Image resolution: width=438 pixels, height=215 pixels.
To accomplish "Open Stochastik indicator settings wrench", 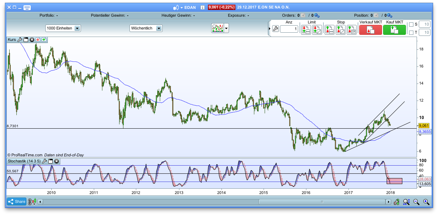I will [x=45, y=161].
